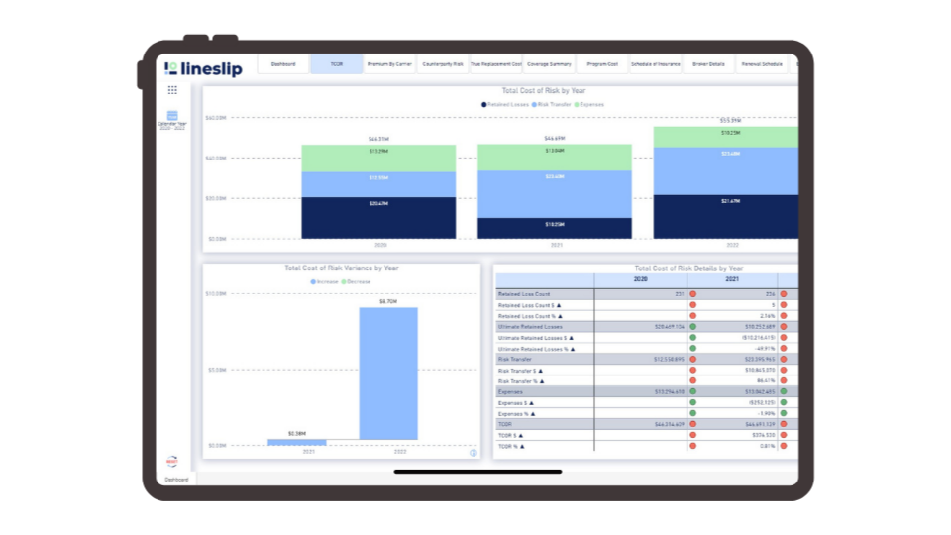Viewport: 951px width, 535px height.
Task: Click Risk Transfer row label in table
Action: [x=515, y=359]
